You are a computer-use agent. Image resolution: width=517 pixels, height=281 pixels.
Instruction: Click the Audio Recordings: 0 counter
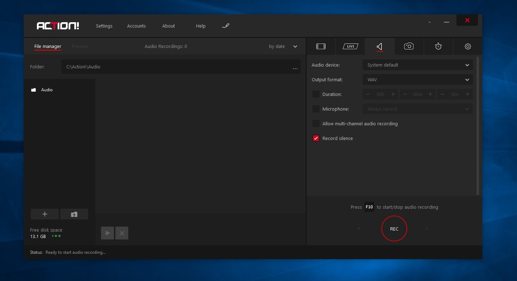pos(166,47)
